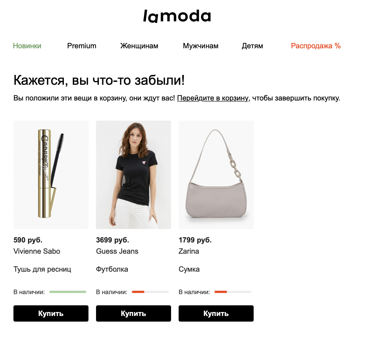Select the Vivienne Sabo brand name

(37, 251)
